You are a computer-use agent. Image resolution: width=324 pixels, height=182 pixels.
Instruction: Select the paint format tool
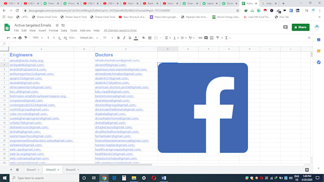point(26,38)
